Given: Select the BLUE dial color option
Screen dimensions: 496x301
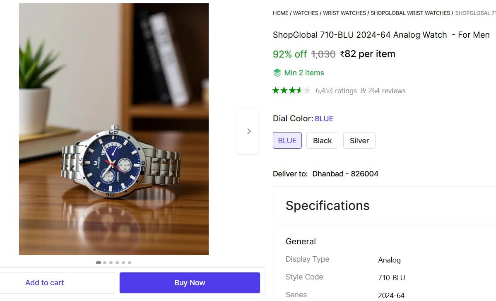Looking at the screenshot, I should click(x=287, y=140).
